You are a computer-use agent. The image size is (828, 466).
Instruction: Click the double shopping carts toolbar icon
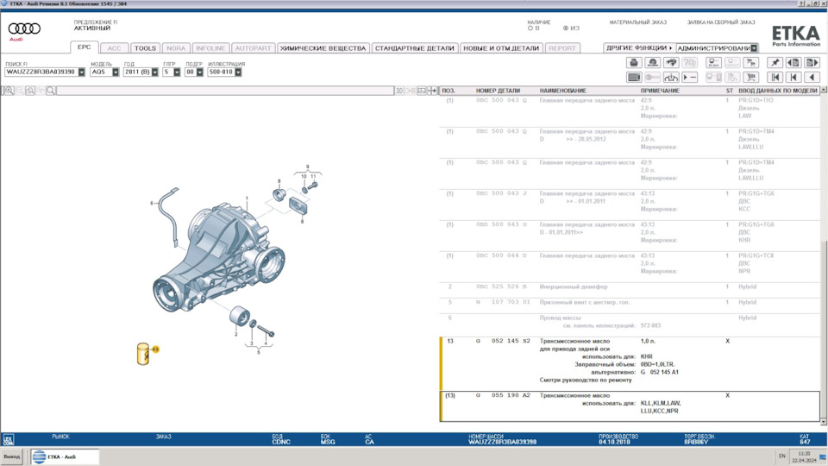coord(750,62)
